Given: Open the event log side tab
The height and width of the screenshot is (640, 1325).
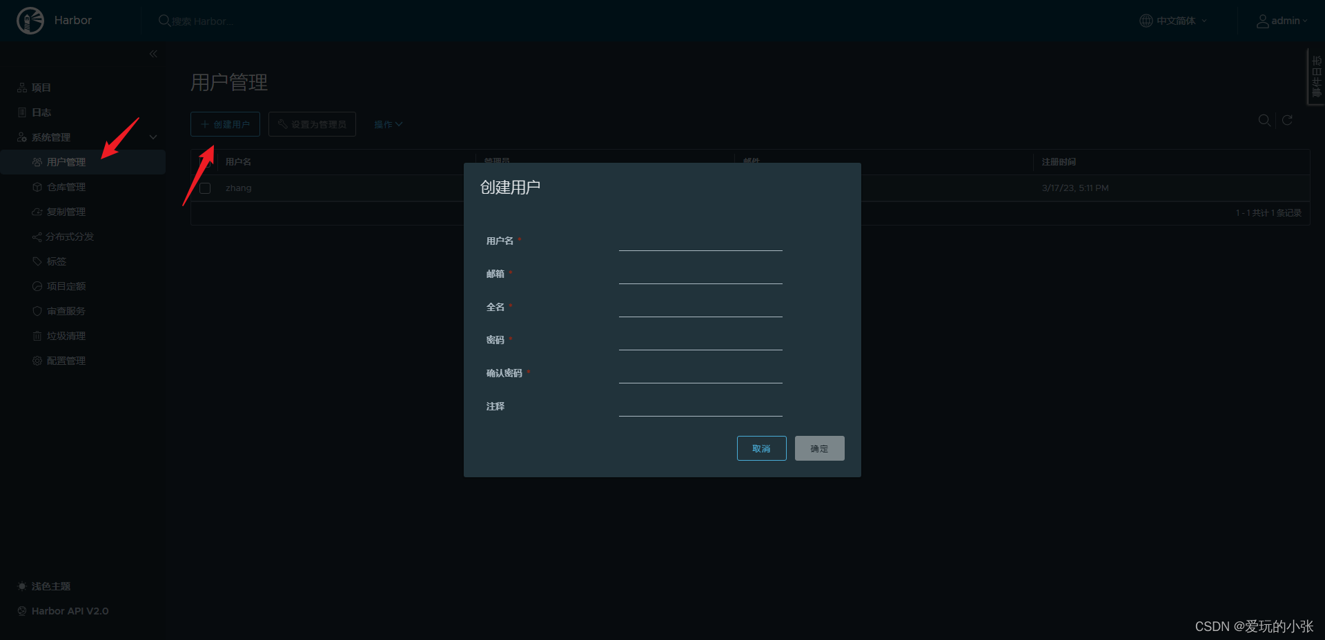Looking at the screenshot, I should [1316, 77].
